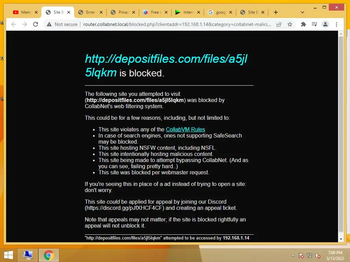Image resolution: width=350 pixels, height=262 pixels.
Task: Switch to the Free tab
Action: (x=155, y=12)
